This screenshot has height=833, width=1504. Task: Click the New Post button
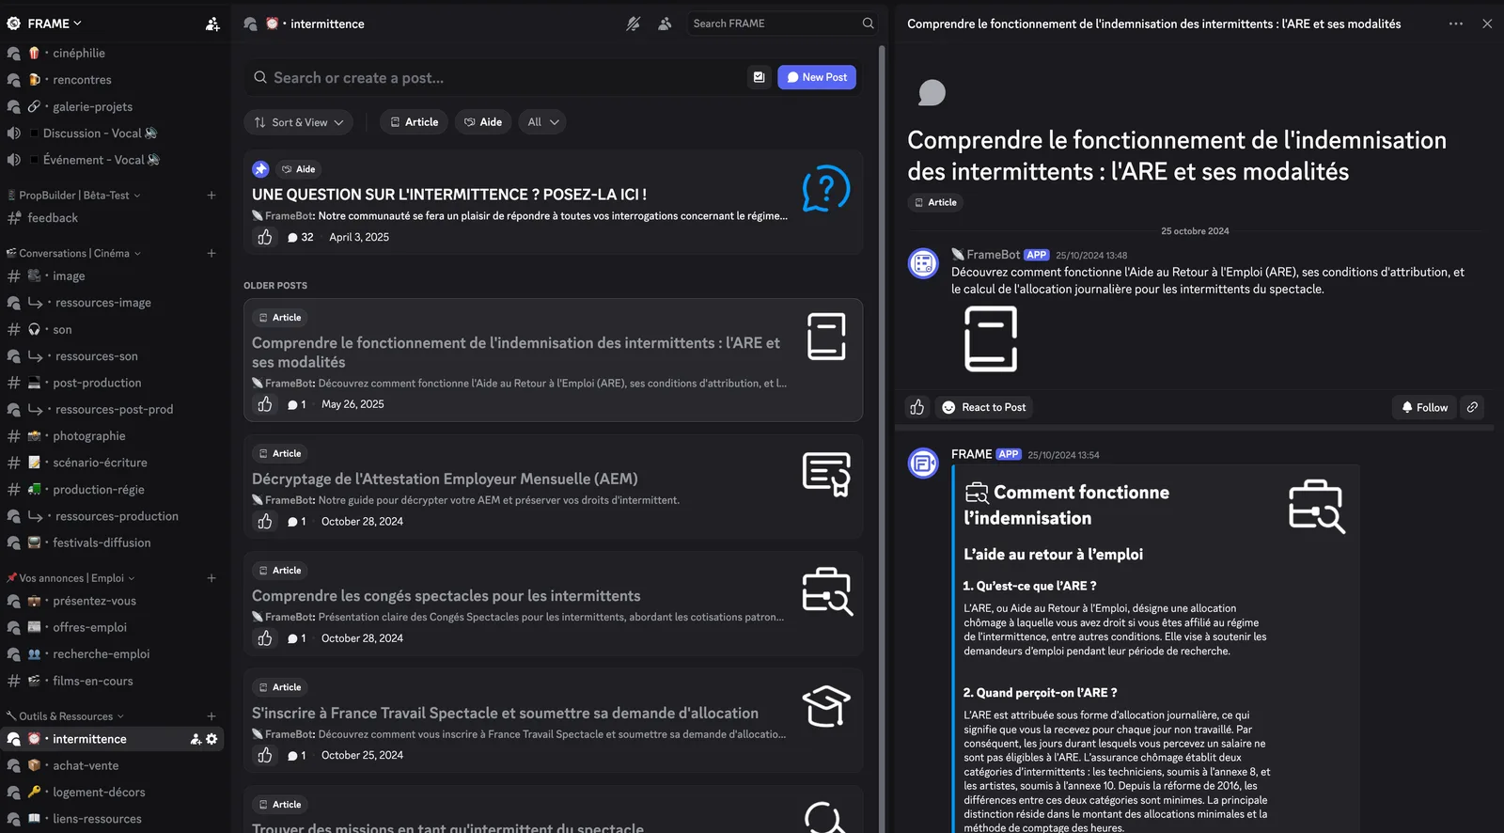[x=817, y=77]
